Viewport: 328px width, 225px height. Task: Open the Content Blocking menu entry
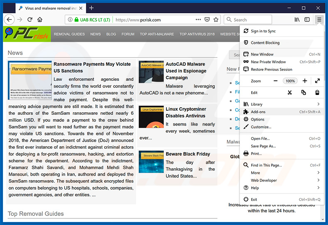(265, 43)
